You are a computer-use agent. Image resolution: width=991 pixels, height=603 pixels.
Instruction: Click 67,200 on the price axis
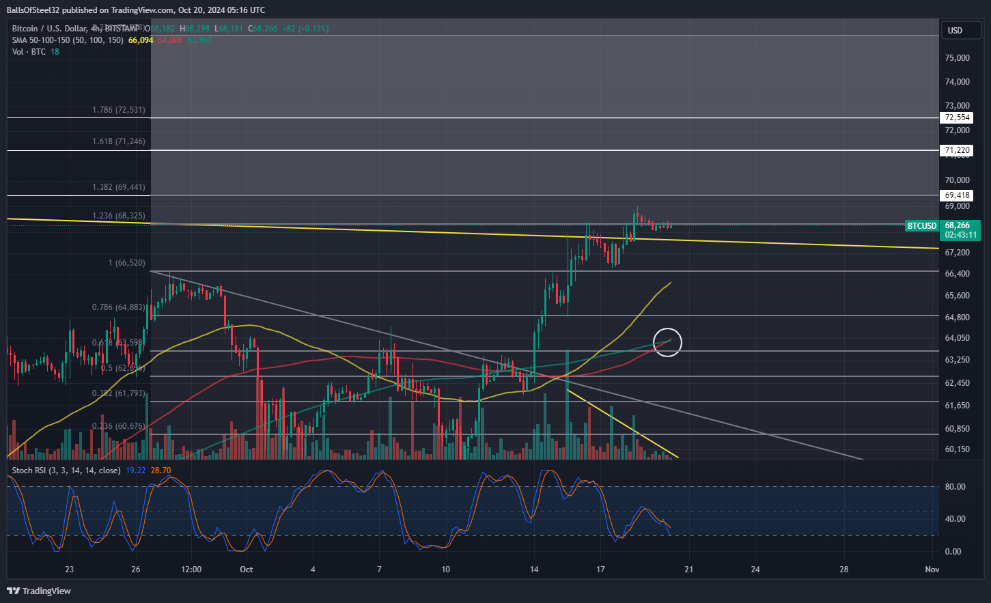coord(957,253)
